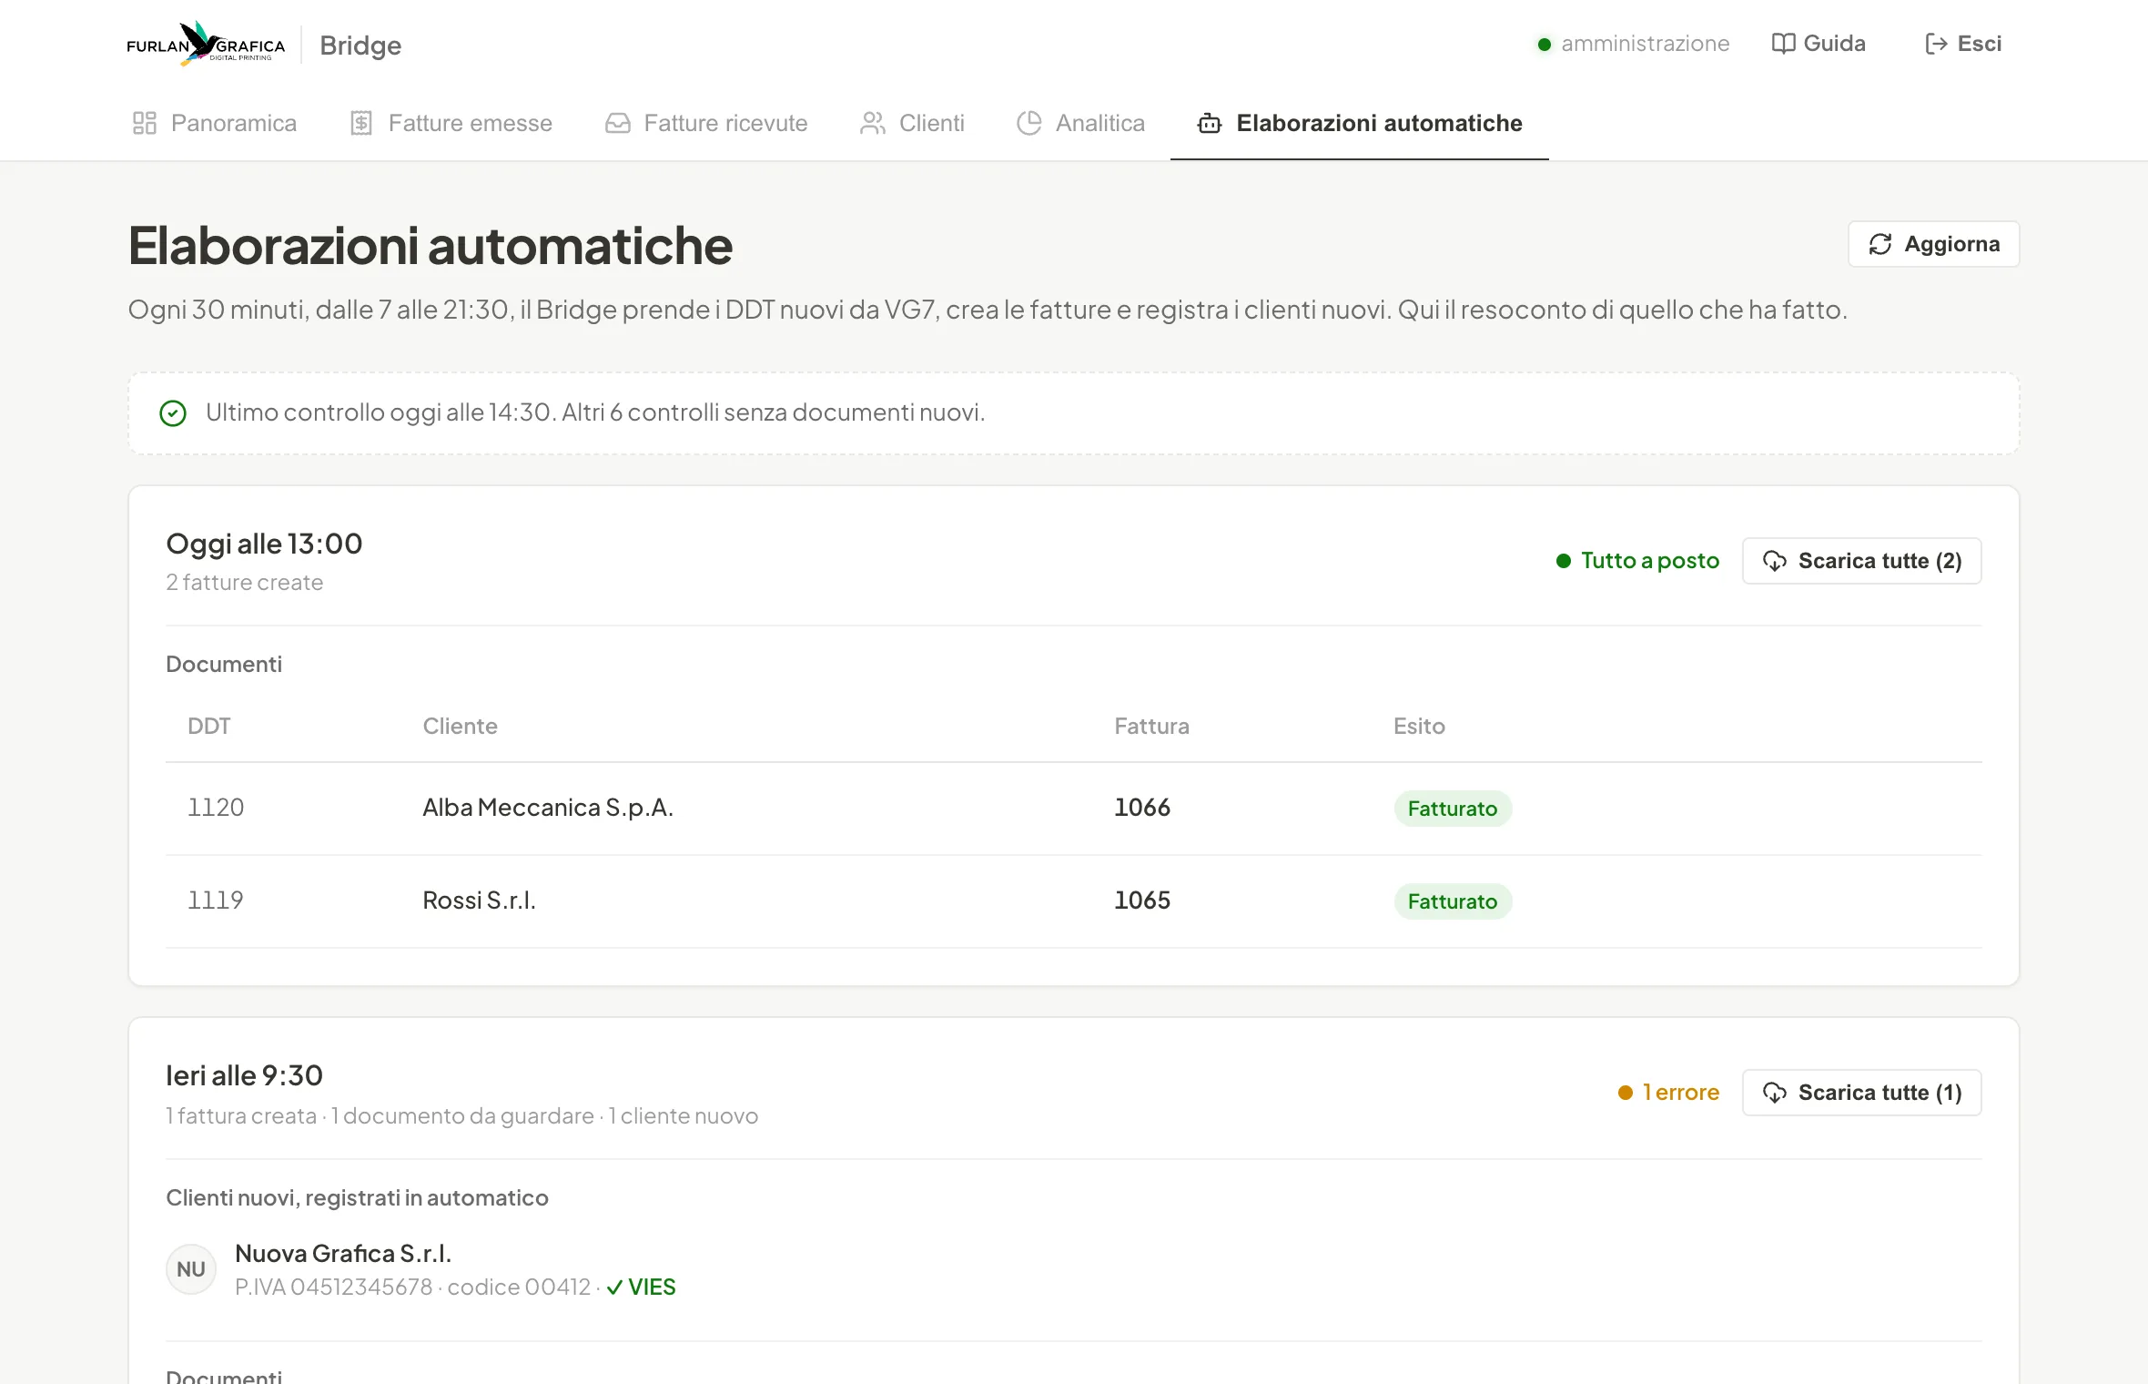Click the Guida book icon
The width and height of the screenshot is (2148, 1384).
click(1783, 44)
